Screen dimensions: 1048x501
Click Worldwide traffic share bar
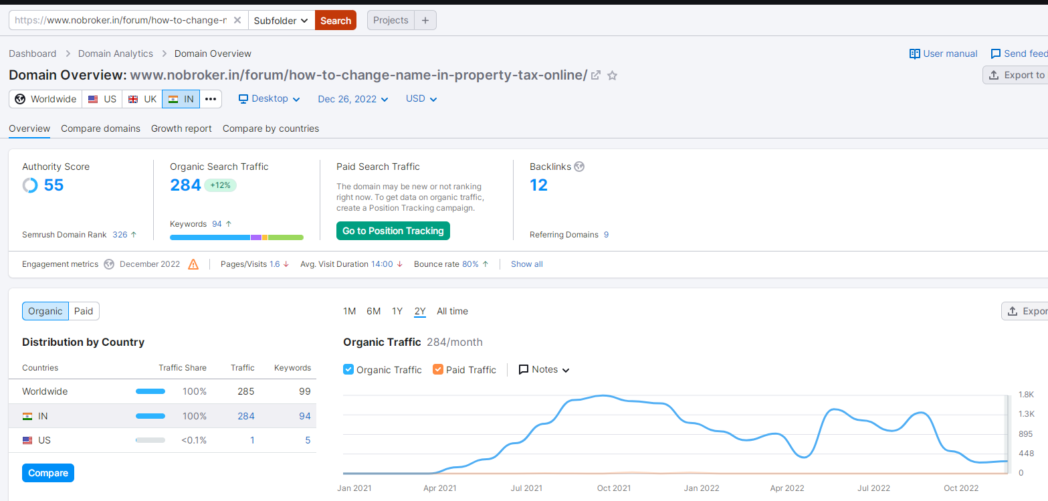(x=150, y=391)
